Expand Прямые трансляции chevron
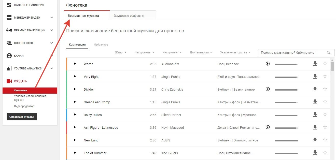 coord(52,30)
